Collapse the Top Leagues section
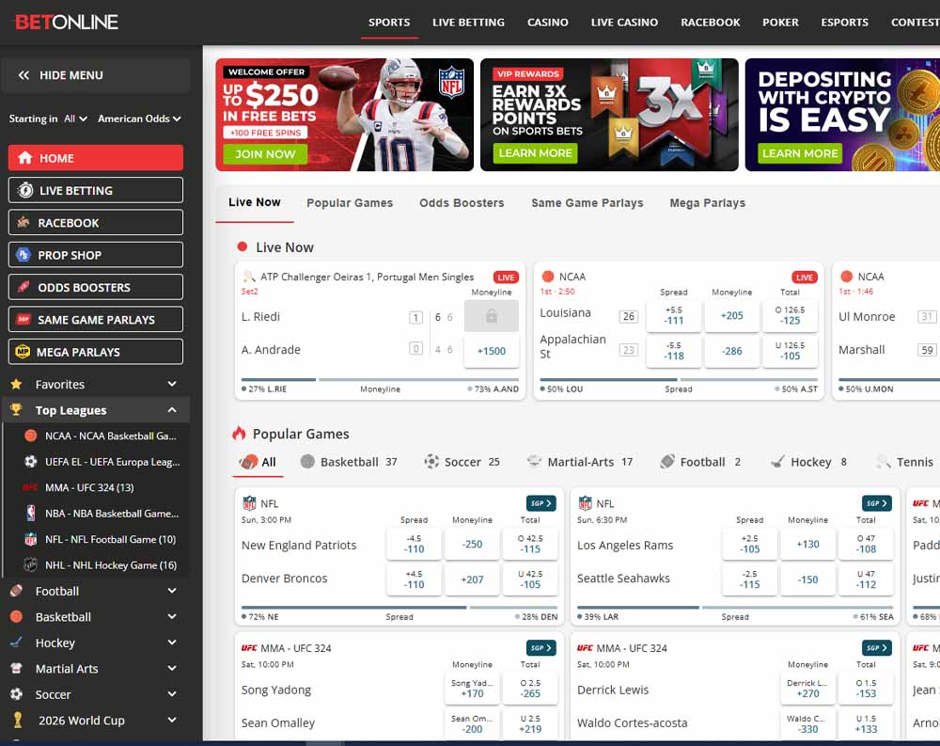The height and width of the screenshot is (746, 940). click(x=170, y=409)
